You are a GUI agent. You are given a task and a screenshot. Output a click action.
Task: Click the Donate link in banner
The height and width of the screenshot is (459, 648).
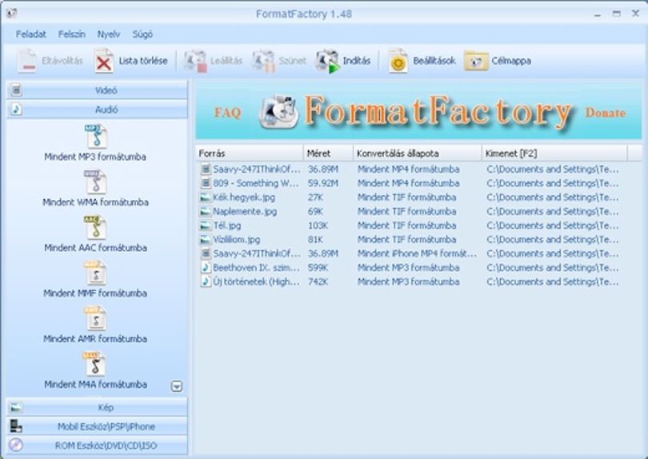(x=606, y=113)
